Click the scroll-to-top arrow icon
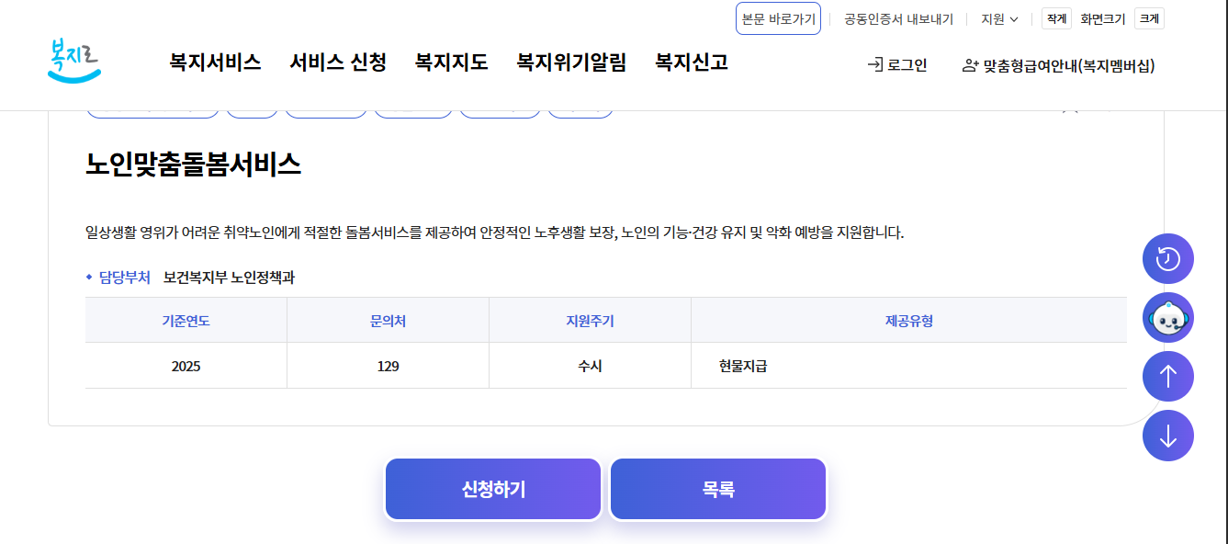Viewport: 1228px width, 544px height. pos(1167,376)
